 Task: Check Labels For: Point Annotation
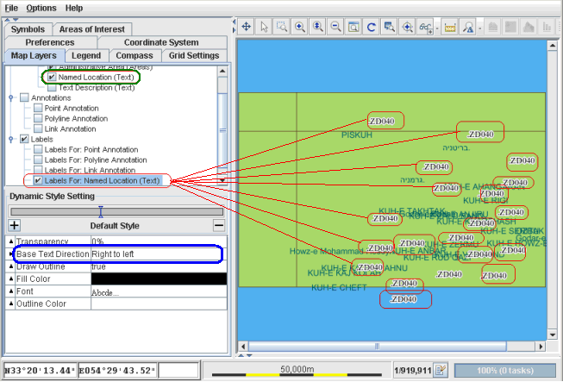click(38, 149)
